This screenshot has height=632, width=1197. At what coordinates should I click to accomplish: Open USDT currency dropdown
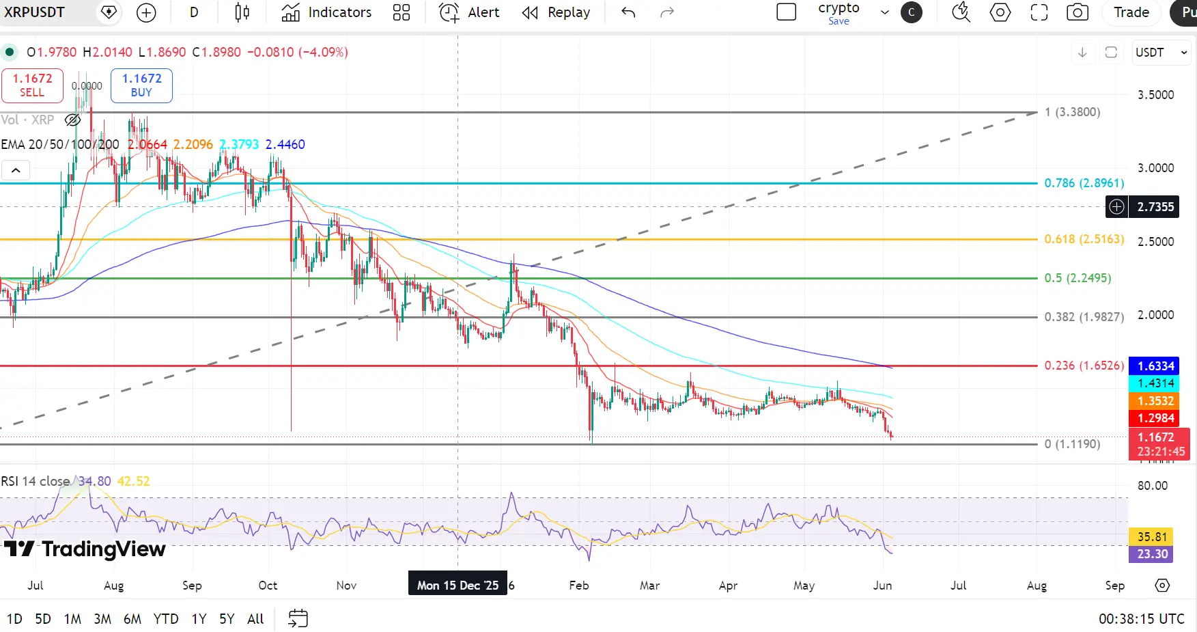pyautogui.click(x=1162, y=53)
